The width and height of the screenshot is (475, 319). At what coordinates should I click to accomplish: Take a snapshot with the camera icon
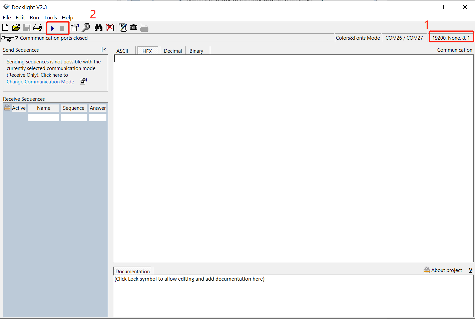(134, 28)
